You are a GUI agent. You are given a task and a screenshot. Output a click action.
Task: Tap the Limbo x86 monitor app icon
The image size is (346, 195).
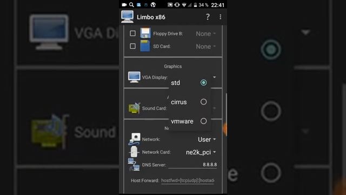coord(128,17)
